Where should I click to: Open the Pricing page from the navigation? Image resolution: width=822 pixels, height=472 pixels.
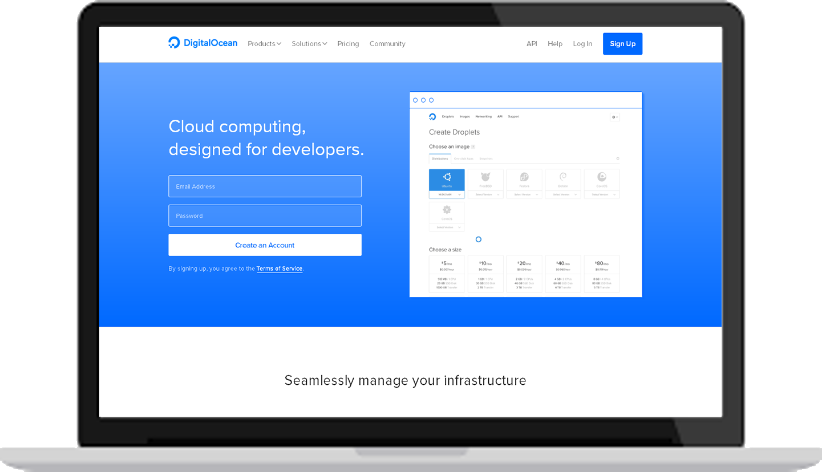coord(348,44)
